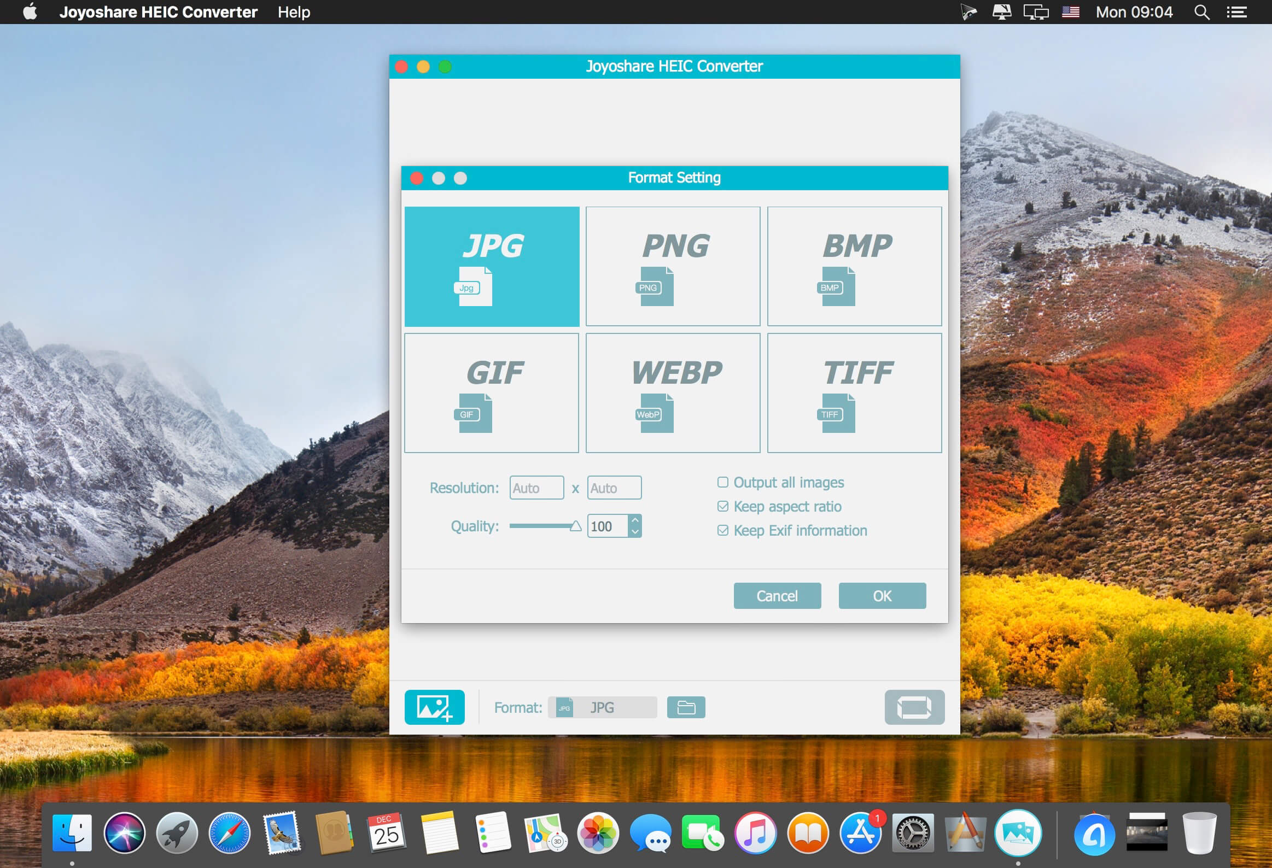The height and width of the screenshot is (868, 1272).
Task: Open the Format JPG selector
Action: (x=602, y=707)
